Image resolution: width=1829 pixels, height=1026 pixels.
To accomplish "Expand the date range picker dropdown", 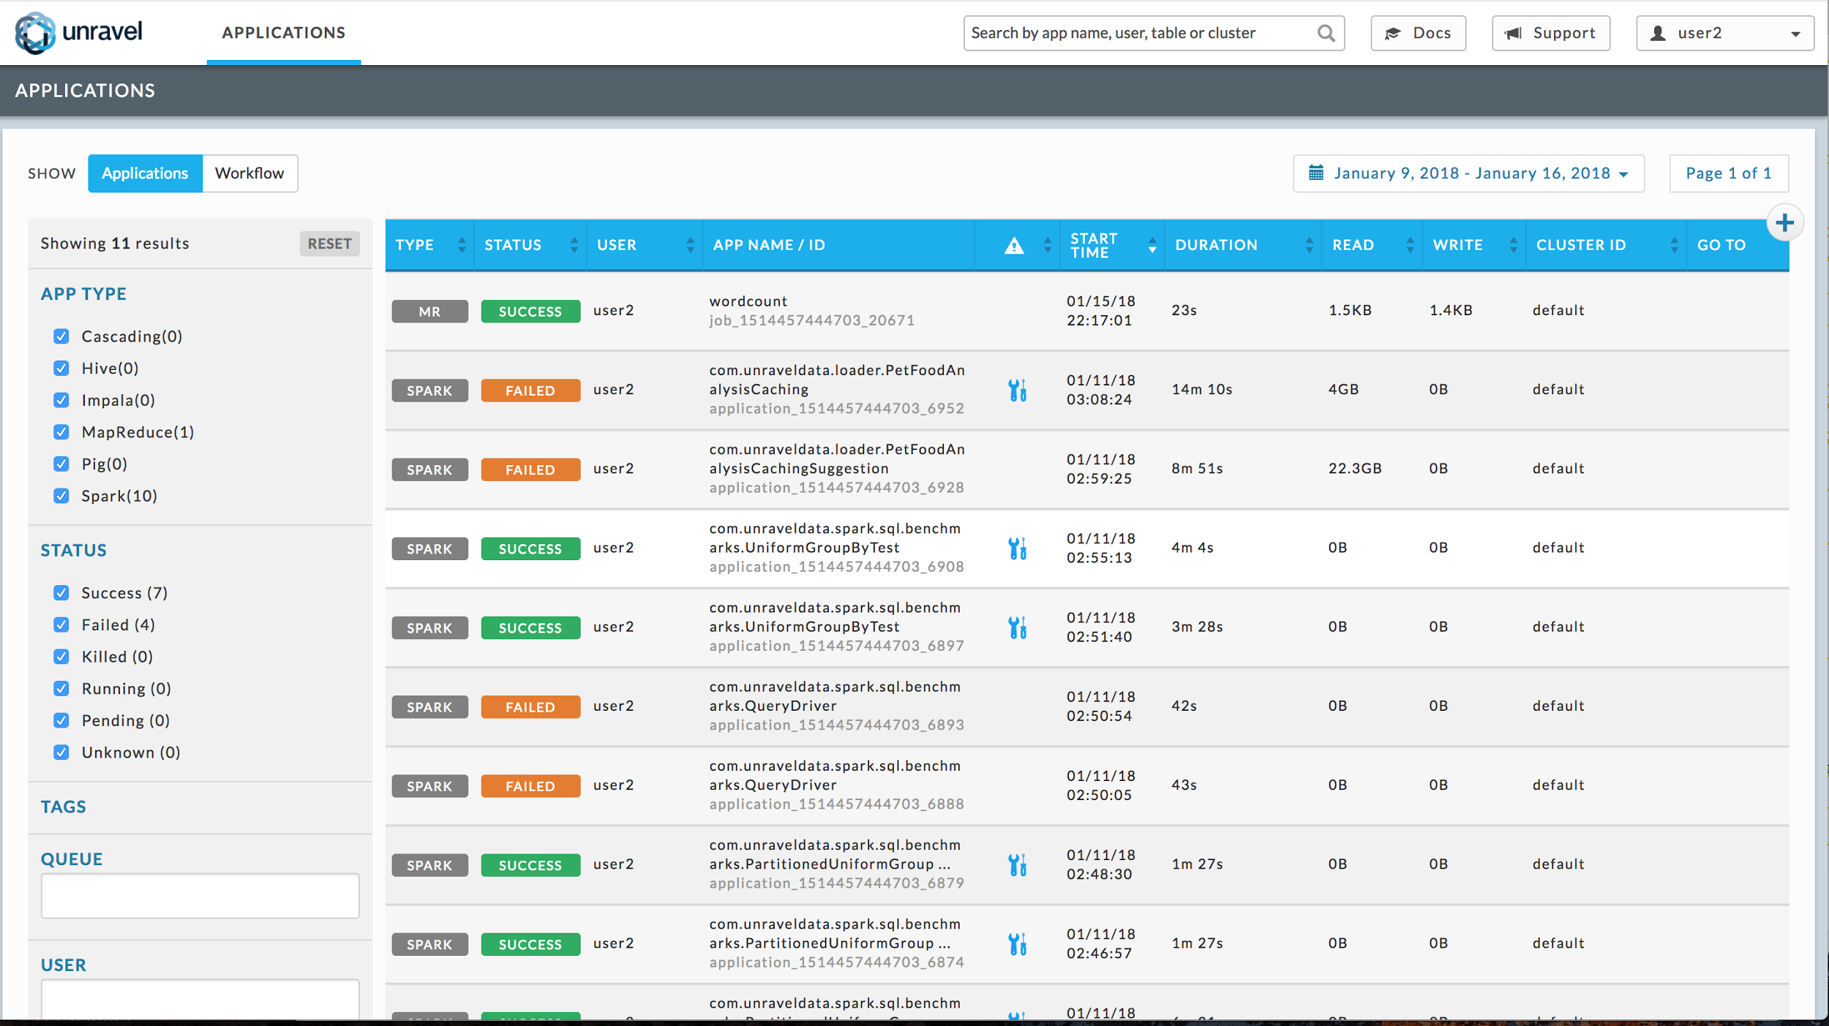I will click(x=1468, y=172).
